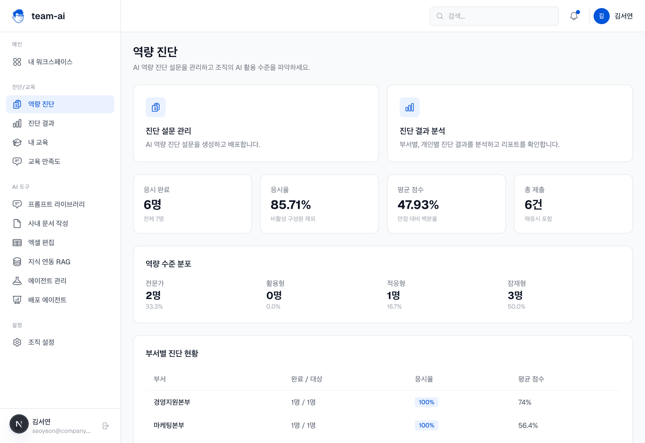The width and height of the screenshot is (645, 443).
Task: Open 내 교육 menu
Action: click(x=60, y=142)
